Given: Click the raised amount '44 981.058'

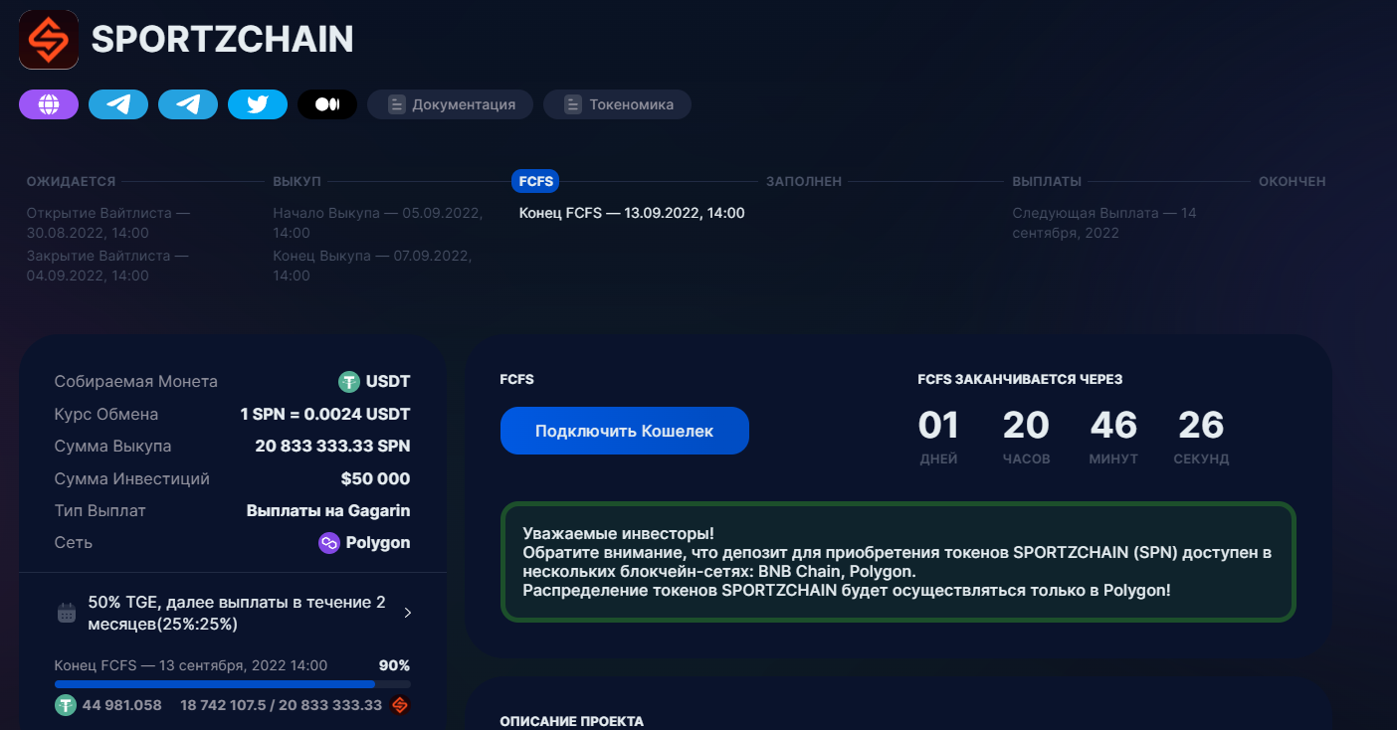Looking at the screenshot, I should [122, 705].
